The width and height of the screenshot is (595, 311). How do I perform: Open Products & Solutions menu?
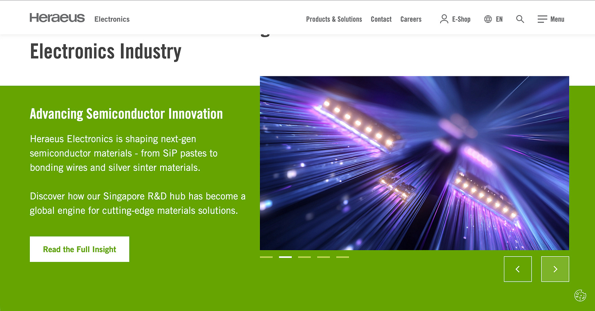point(334,19)
